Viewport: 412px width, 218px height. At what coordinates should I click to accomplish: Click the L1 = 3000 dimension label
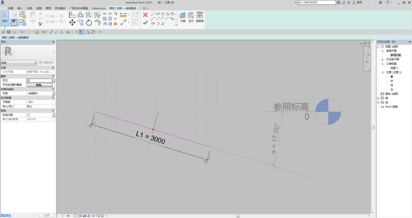pos(151,137)
